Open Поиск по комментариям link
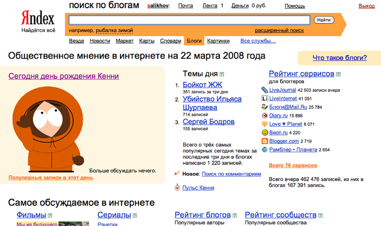The height and width of the screenshot is (226, 381). (232, 174)
